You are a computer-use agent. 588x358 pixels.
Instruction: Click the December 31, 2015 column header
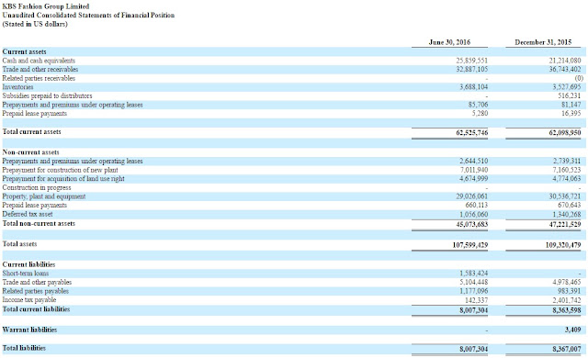pos(543,42)
